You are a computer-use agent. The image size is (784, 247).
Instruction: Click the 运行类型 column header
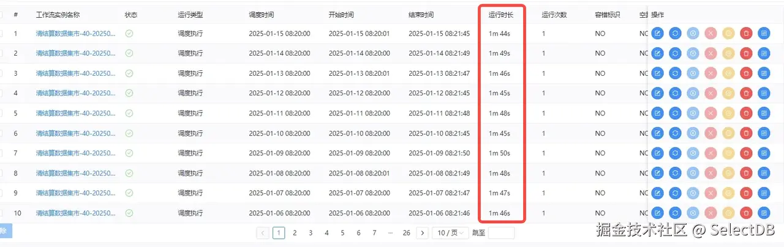pyautogui.click(x=190, y=14)
